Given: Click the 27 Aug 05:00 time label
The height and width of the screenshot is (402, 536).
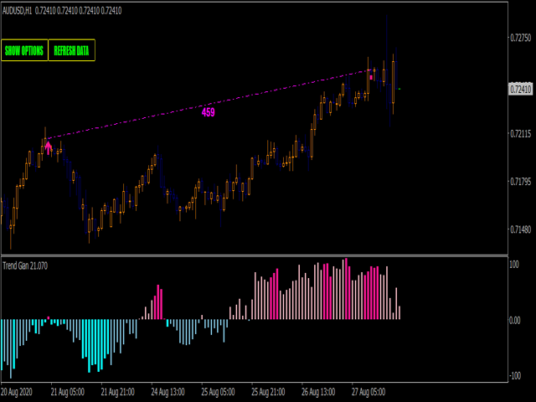Looking at the screenshot, I should click(368, 392).
